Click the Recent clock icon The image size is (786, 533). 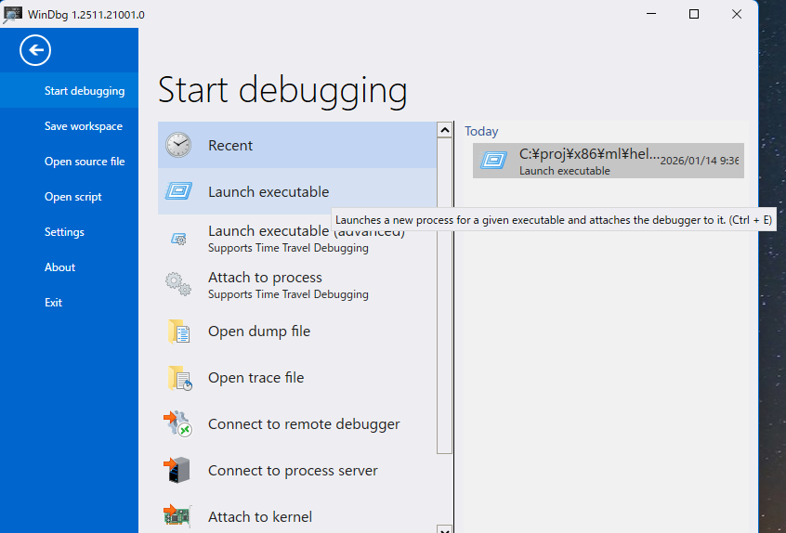pos(178,145)
